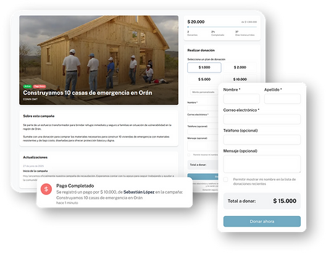Focus the Apellido input field
This screenshot has height=253, width=326.
[282, 99]
